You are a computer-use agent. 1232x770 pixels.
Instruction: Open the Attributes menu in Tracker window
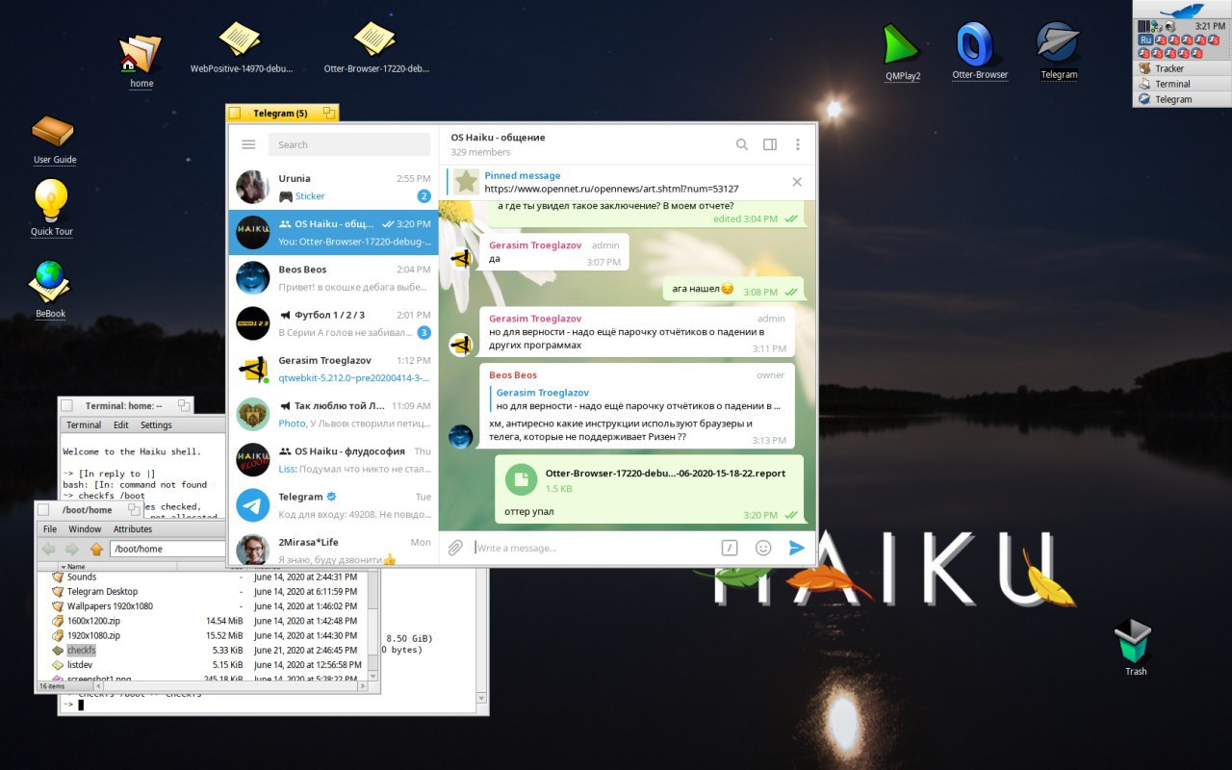tap(133, 528)
